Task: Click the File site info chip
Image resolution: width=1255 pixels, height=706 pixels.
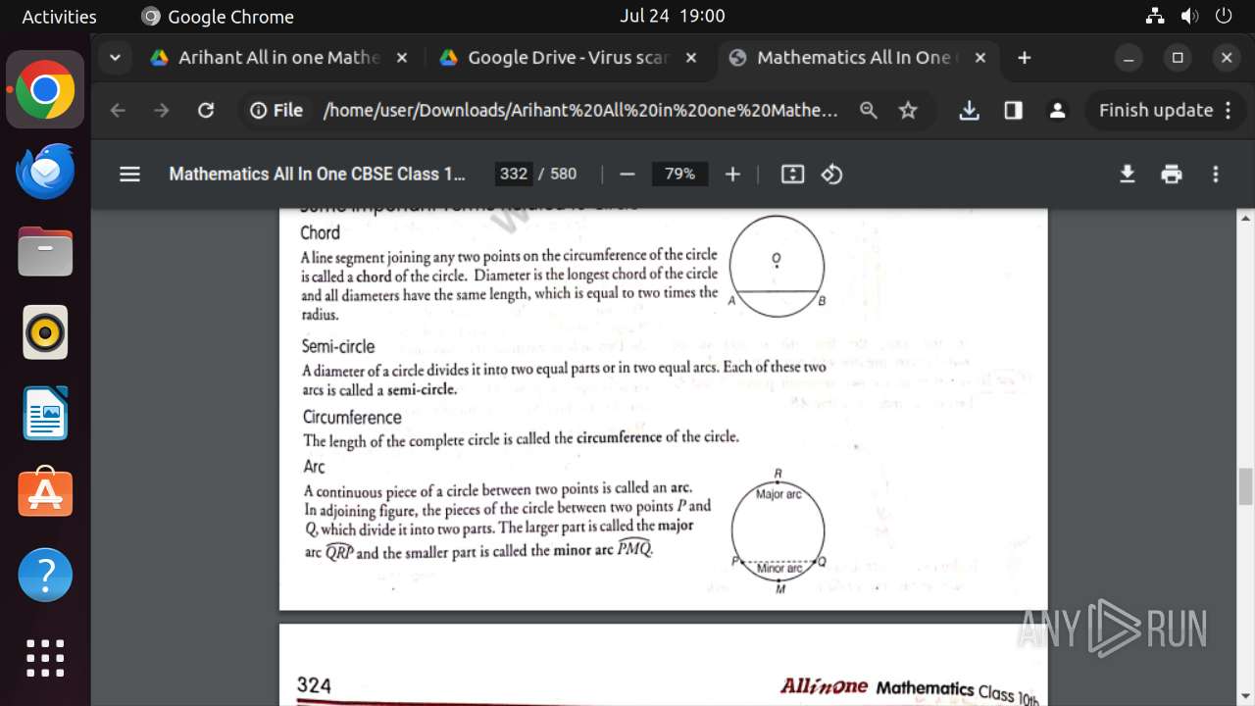Action: [x=276, y=111]
